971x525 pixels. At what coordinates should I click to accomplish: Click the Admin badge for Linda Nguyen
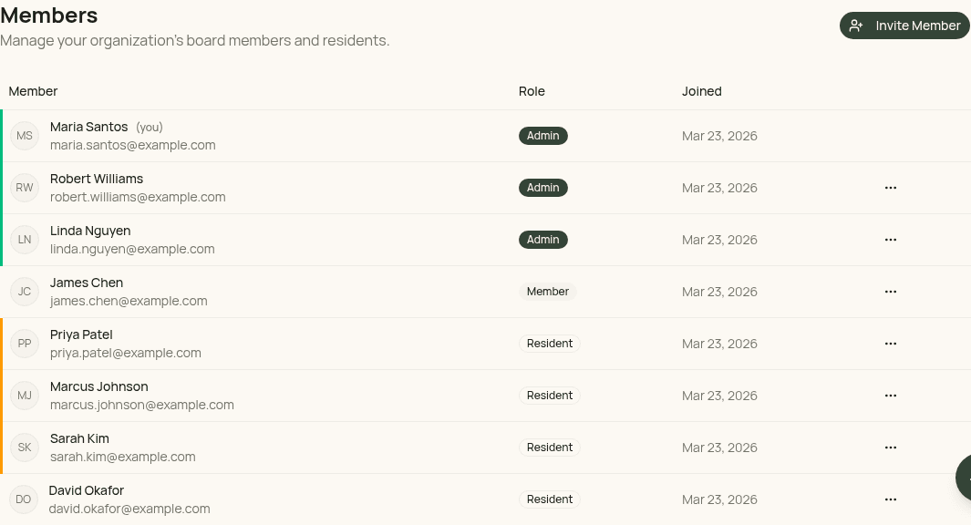[x=543, y=240]
